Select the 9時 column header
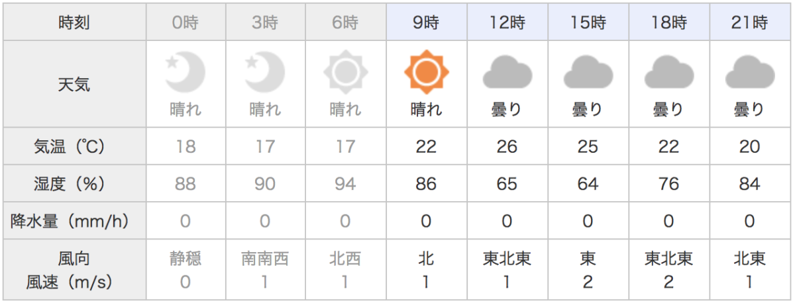This screenshot has width=795, height=303. [x=426, y=24]
